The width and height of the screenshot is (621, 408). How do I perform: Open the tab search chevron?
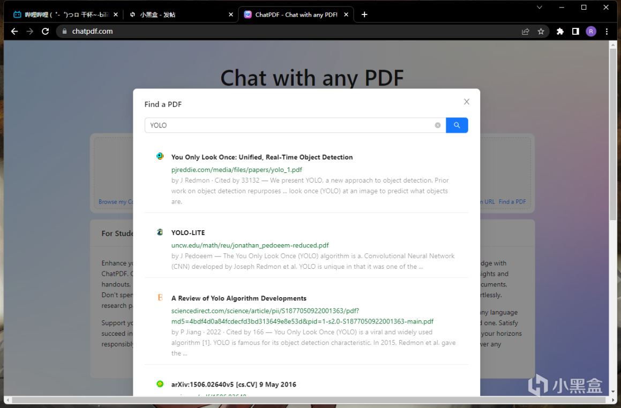coord(540,7)
